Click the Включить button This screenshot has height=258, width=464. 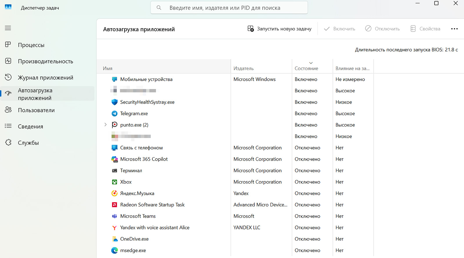pyautogui.click(x=340, y=29)
